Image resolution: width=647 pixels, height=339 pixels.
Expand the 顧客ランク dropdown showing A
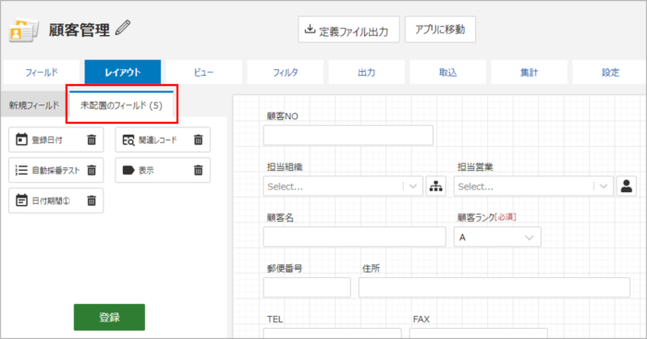(x=497, y=237)
